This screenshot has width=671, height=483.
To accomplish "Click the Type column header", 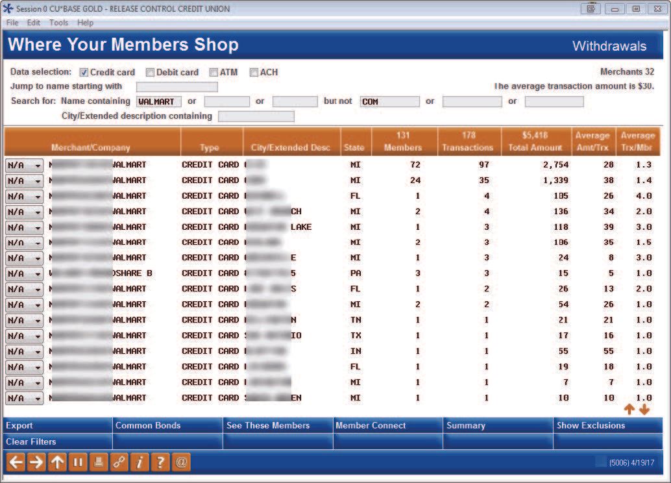I will click(x=212, y=142).
